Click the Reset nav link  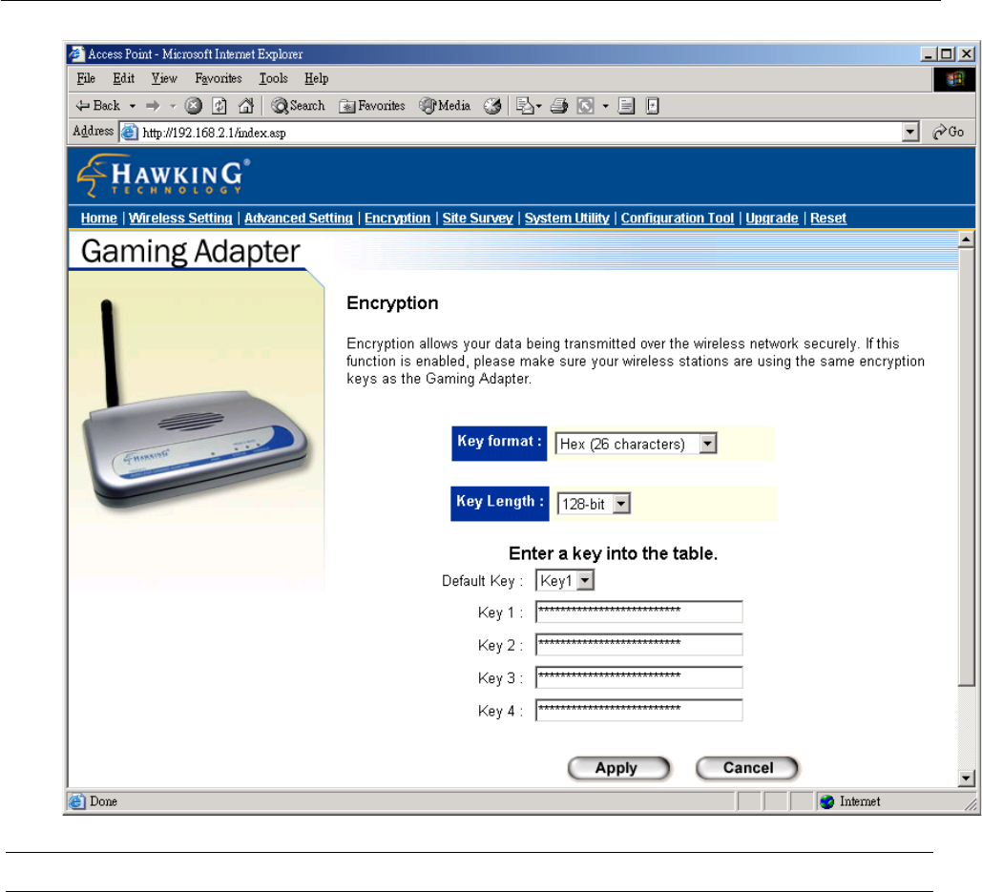pos(828,218)
